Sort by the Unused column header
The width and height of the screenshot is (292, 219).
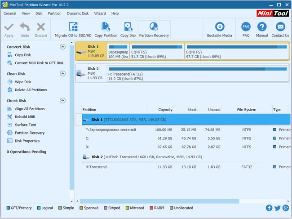tap(209, 110)
